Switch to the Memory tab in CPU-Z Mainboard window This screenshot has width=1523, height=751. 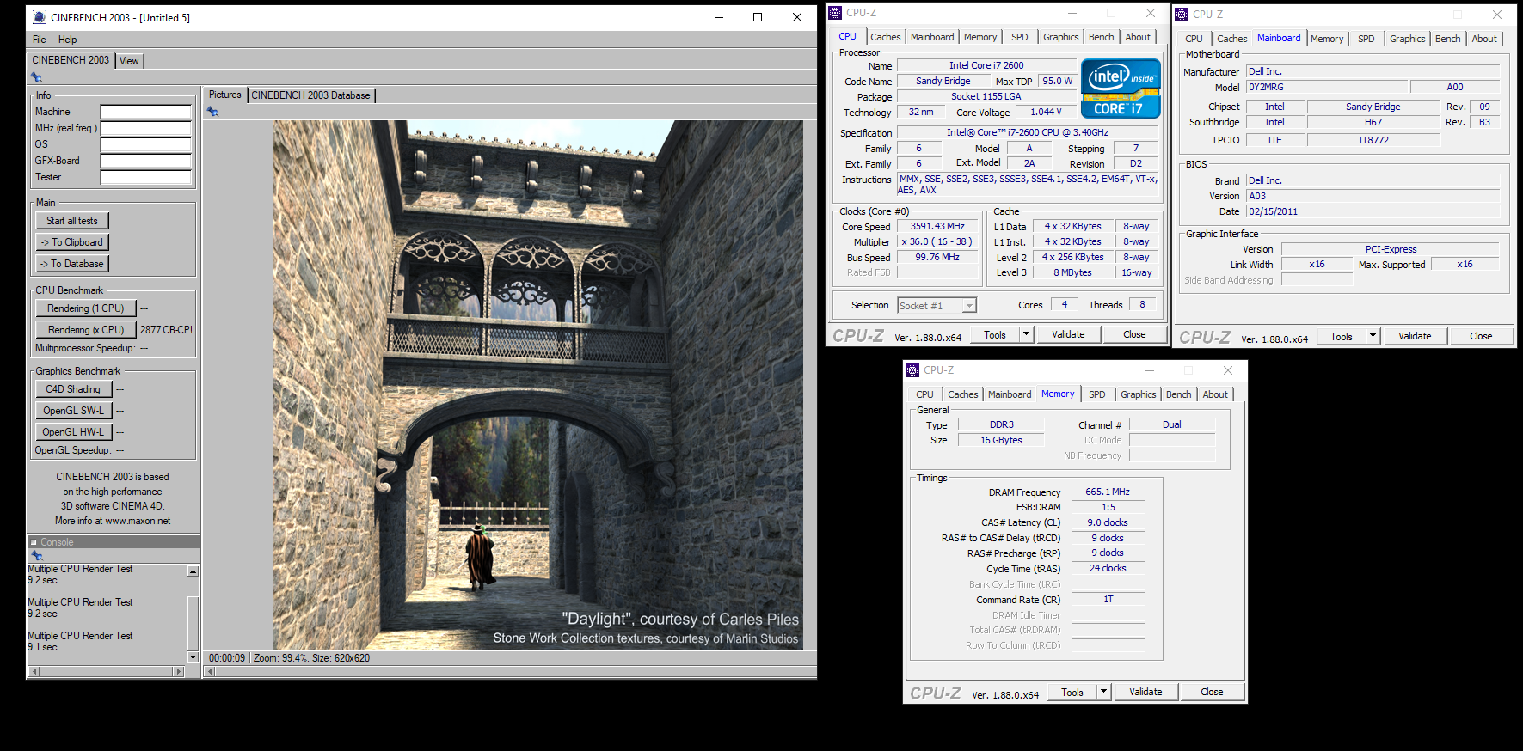pos(1326,39)
